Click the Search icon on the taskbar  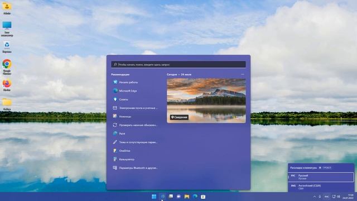pyautogui.click(x=162, y=197)
